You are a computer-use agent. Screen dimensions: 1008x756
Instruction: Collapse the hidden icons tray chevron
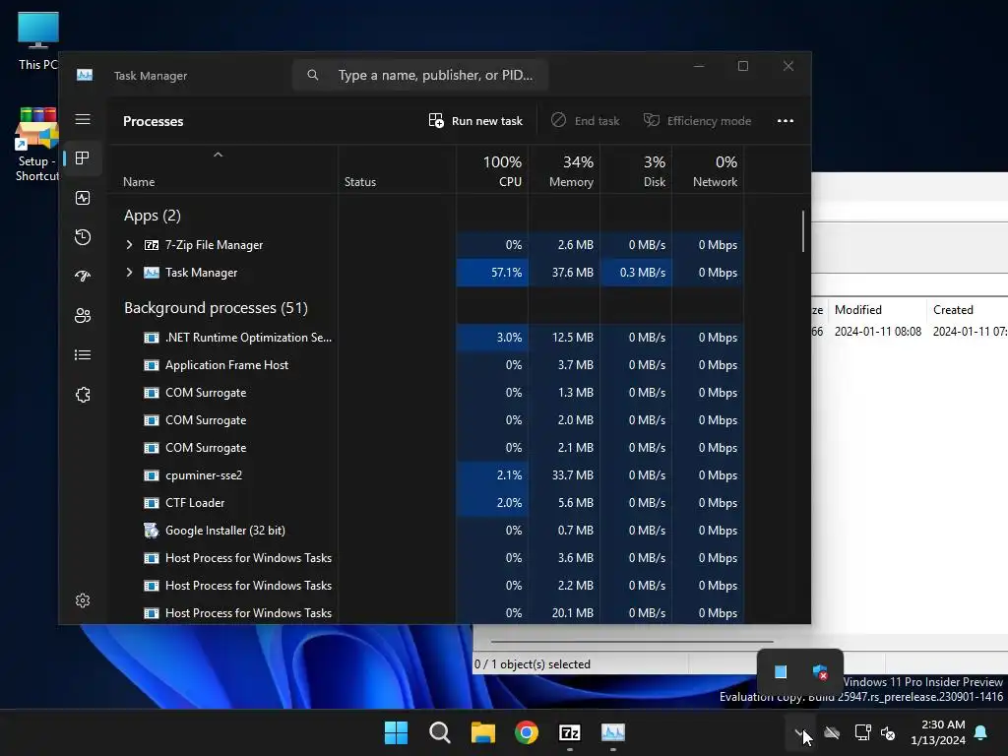point(799,732)
